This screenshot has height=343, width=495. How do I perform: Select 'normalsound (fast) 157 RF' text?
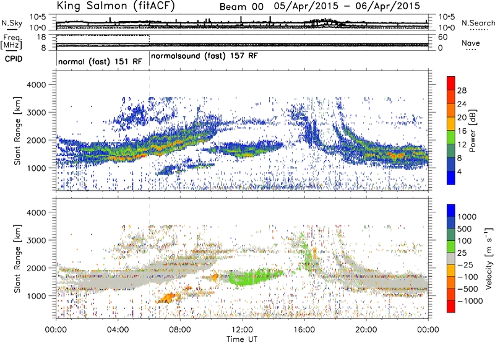(204, 56)
